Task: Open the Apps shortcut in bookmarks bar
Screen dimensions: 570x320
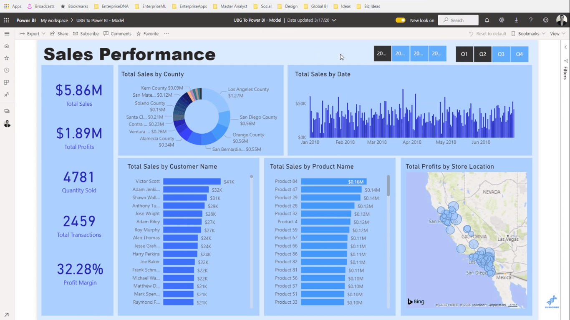Action: [13, 6]
